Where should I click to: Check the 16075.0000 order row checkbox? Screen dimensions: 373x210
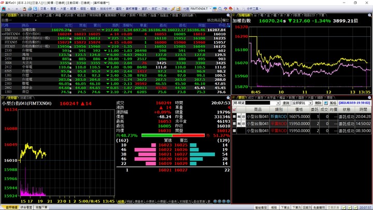pos(234,117)
